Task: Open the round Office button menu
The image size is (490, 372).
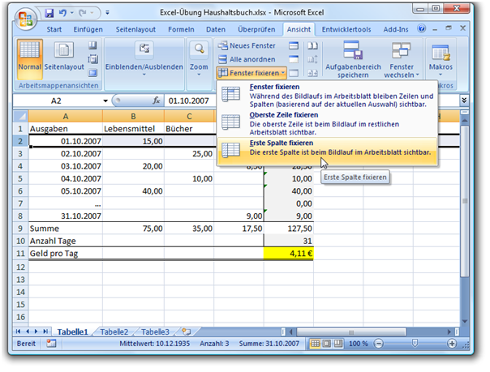Action: click(25, 19)
